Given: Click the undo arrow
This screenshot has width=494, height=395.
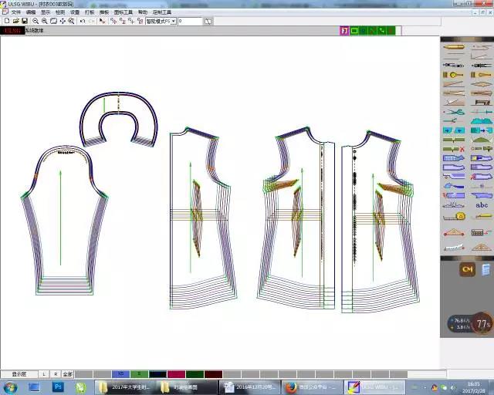Looking at the screenshot, I should pyautogui.click(x=83, y=21).
